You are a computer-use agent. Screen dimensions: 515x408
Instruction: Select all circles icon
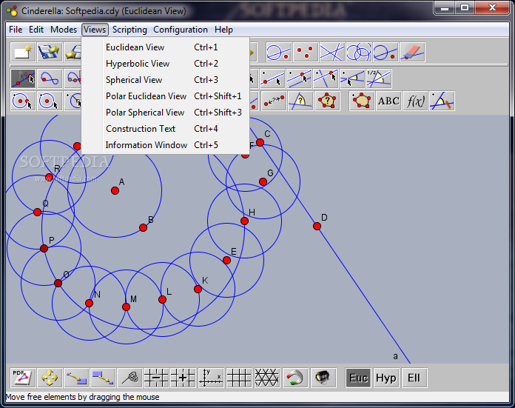tap(359, 53)
